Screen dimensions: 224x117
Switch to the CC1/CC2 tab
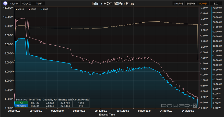tap(27, 4)
